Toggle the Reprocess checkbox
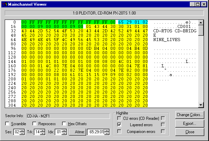 tap(34, 124)
